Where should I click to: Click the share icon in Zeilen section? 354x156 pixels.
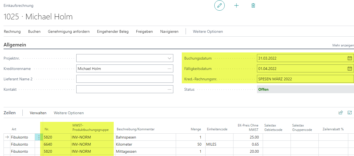pyautogui.click(x=341, y=113)
